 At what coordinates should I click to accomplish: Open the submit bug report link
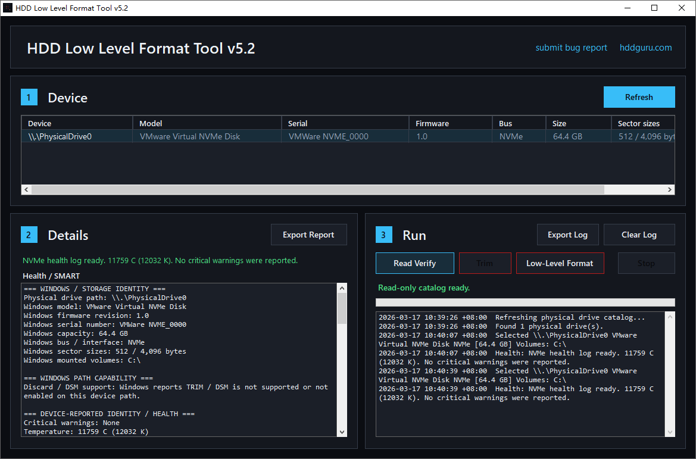(571, 48)
